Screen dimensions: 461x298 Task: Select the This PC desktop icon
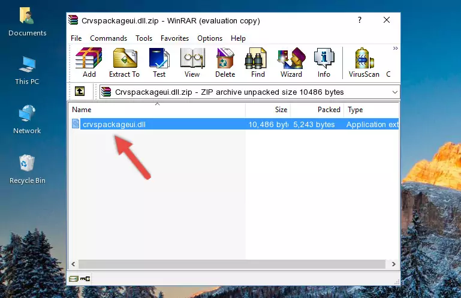(27, 71)
